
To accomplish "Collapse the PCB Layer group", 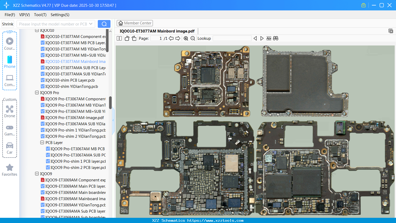I will 42,142.
